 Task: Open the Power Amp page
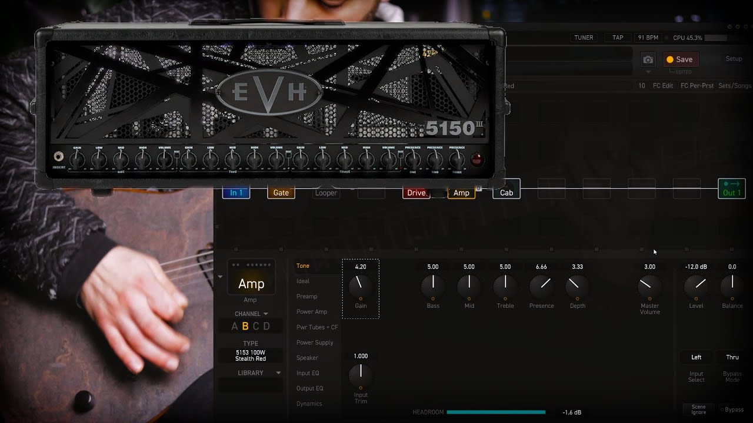(x=312, y=312)
